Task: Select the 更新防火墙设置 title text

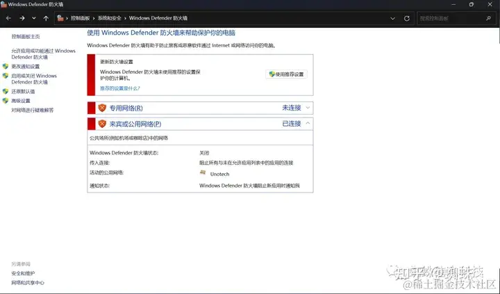Action: 117,62
